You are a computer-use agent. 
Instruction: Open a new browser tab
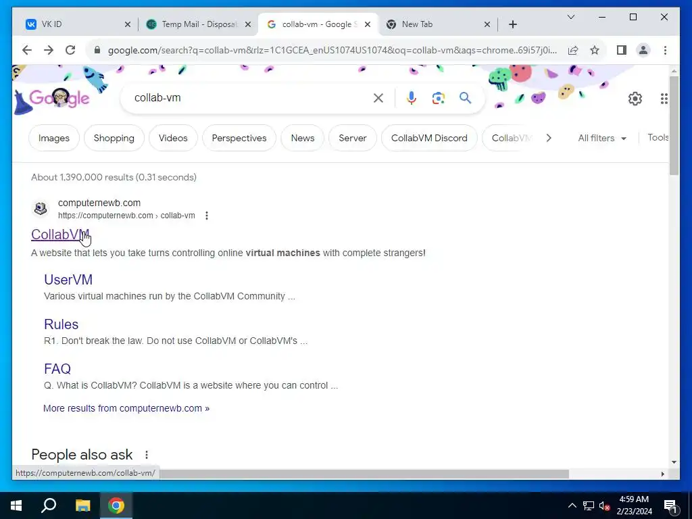[x=512, y=24]
